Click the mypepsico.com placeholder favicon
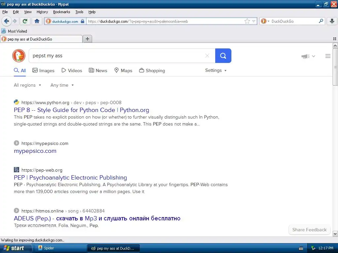The height and width of the screenshot is (253, 338). click(17, 143)
